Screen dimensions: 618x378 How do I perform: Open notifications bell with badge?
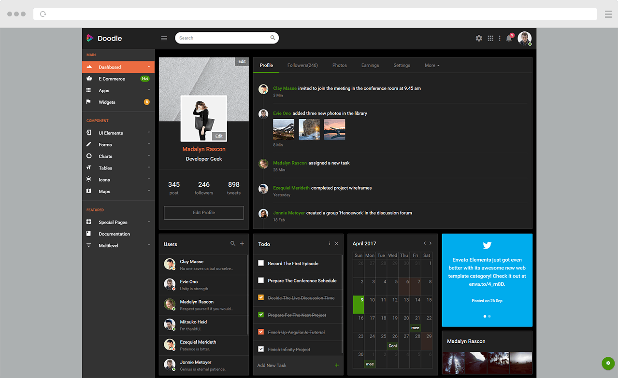509,38
